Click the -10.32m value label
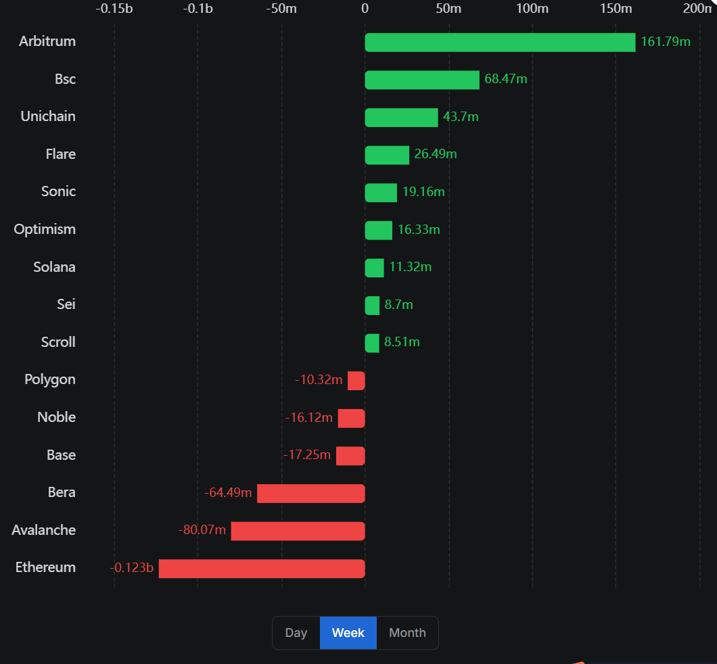The height and width of the screenshot is (664, 717). coord(319,380)
